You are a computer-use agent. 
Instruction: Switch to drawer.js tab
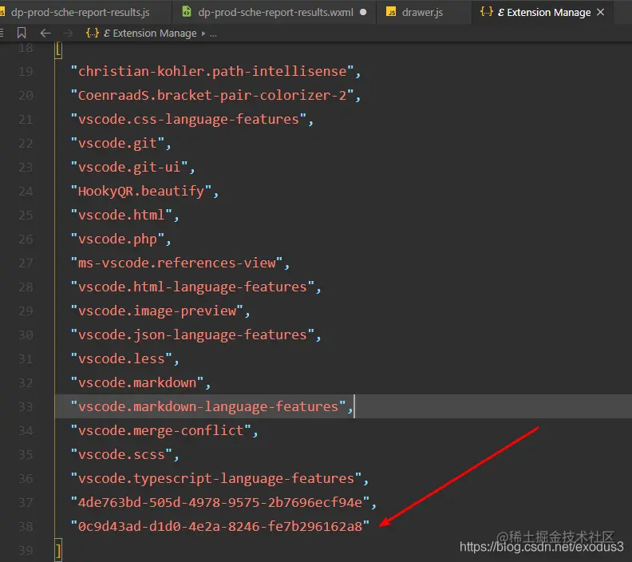click(423, 12)
